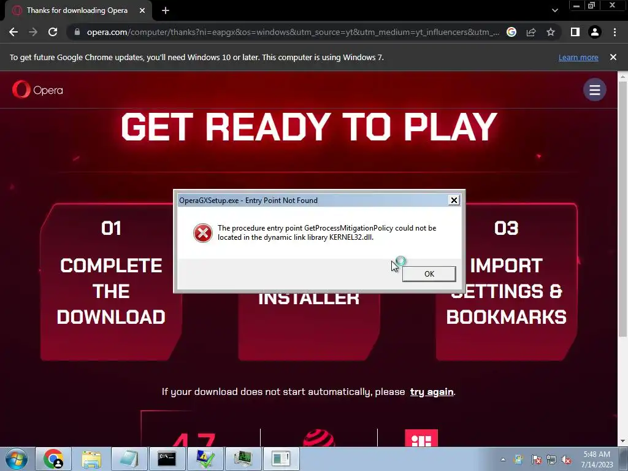Click the try again download link
Viewport: 628px width, 471px height.
coord(432,392)
